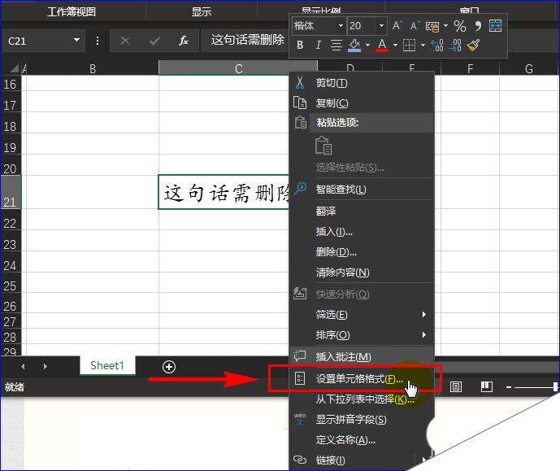Click the borders icon in mini toolbar
Screen dimensions: 560x471
pos(410,46)
